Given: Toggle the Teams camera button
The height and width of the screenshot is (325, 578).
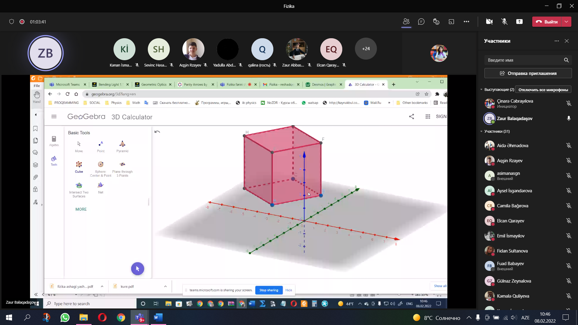Looking at the screenshot, I should 489,22.
